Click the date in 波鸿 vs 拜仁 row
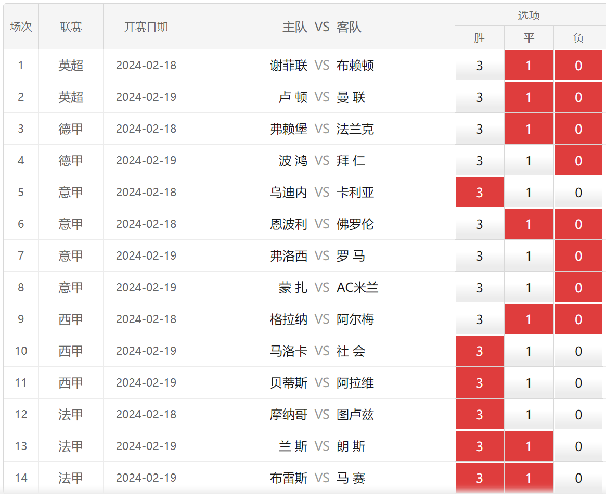Image resolution: width=606 pixels, height=500 pixels. (146, 160)
